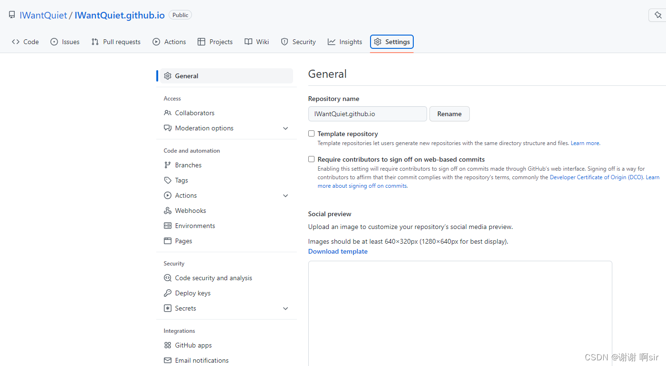
Task: Click the people icon beside Collaborators
Action: pos(168,113)
